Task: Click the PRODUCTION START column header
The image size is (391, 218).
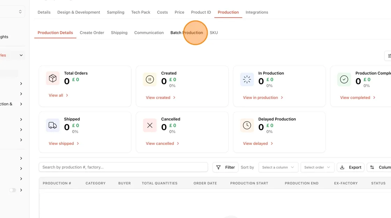Action: coord(249,183)
